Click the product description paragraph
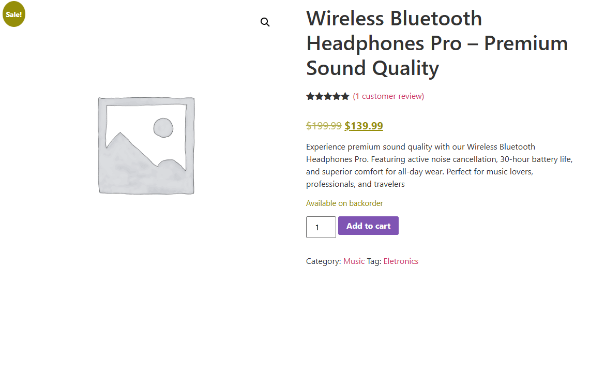This screenshot has width=590, height=370. pos(439,165)
